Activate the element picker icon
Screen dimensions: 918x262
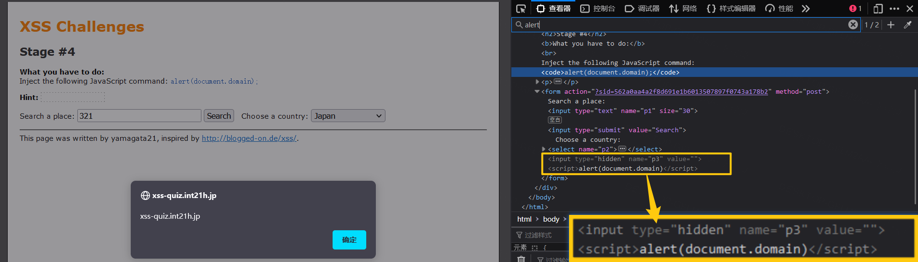pyautogui.click(x=521, y=9)
